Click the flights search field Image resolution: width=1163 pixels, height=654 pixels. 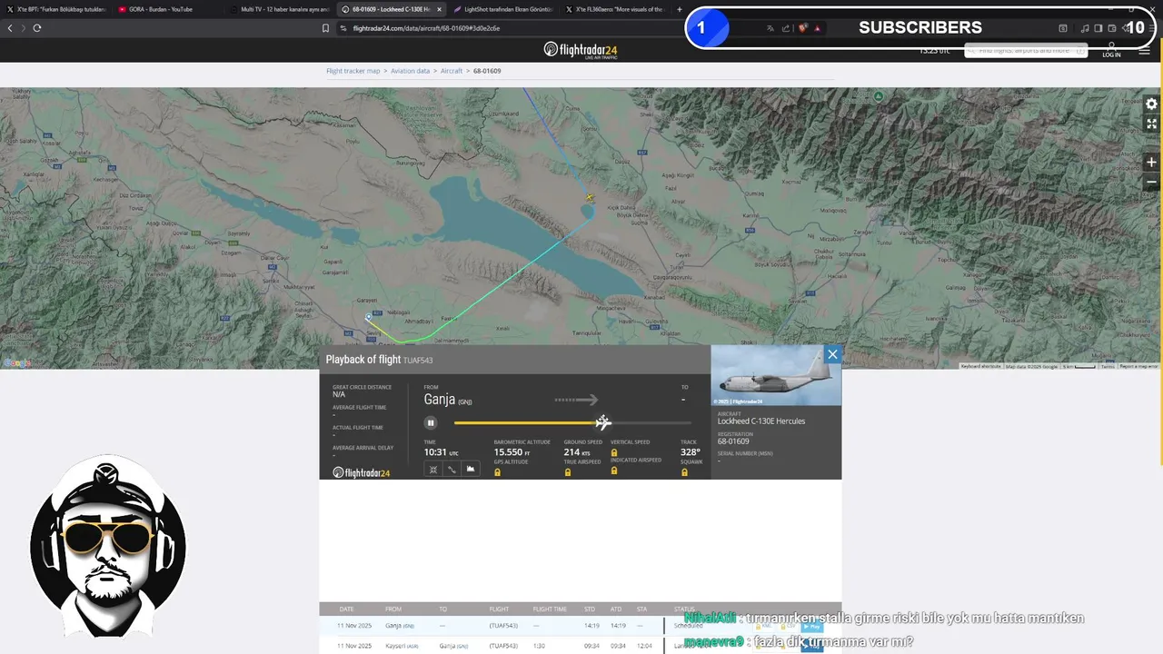coord(1026,50)
